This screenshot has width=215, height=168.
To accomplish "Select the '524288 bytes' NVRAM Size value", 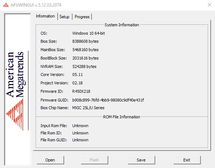I will (x=84, y=66).
